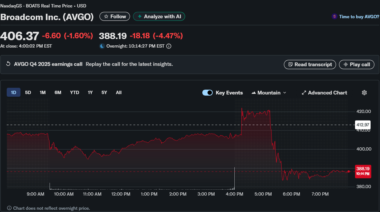This screenshot has height=212, width=380.
Task: Click the 420.00 price axis label
Action: tap(364, 112)
